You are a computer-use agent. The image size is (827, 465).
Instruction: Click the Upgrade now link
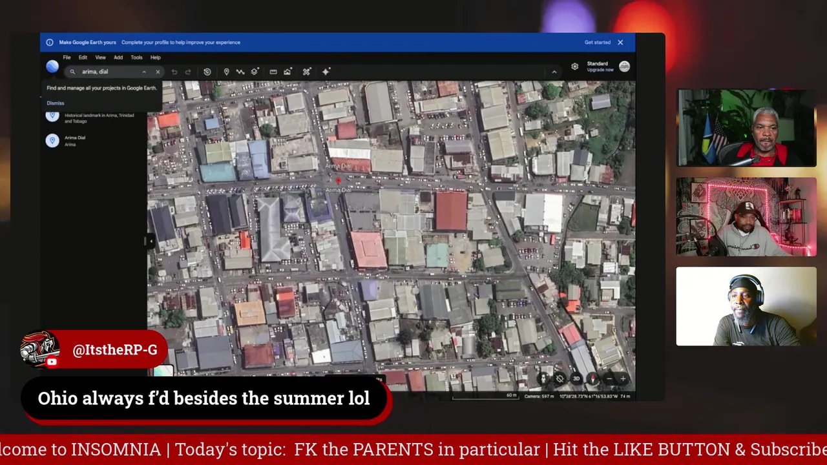coord(600,70)
